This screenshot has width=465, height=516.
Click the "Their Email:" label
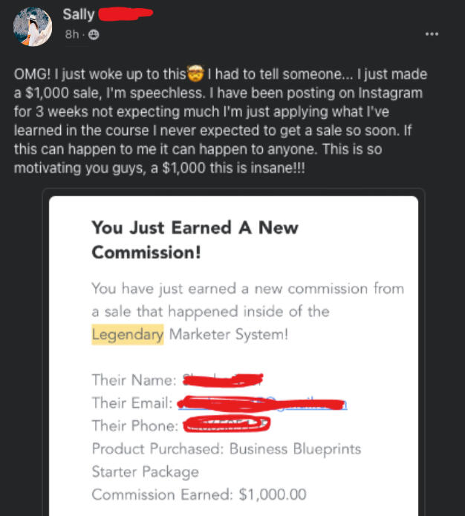pos(132,403)
